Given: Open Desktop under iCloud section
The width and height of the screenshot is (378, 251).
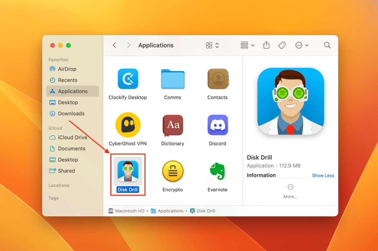Looking at the screenshot, I should (x=72, y=160).
